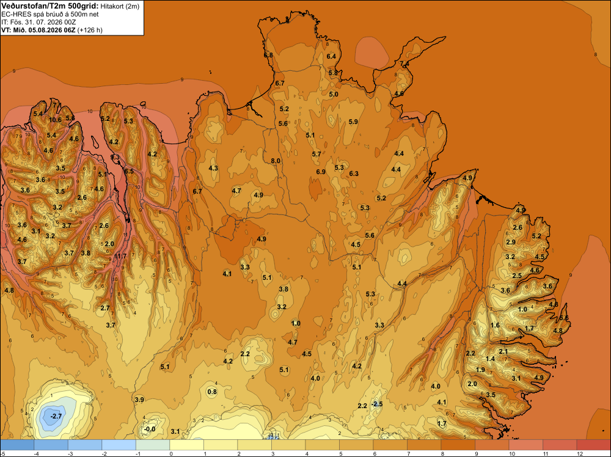The height and width of the screenshot is (457, 611).
Task: Click the dark blue legend swatch between -5 and -4
Action: (17, 445)
